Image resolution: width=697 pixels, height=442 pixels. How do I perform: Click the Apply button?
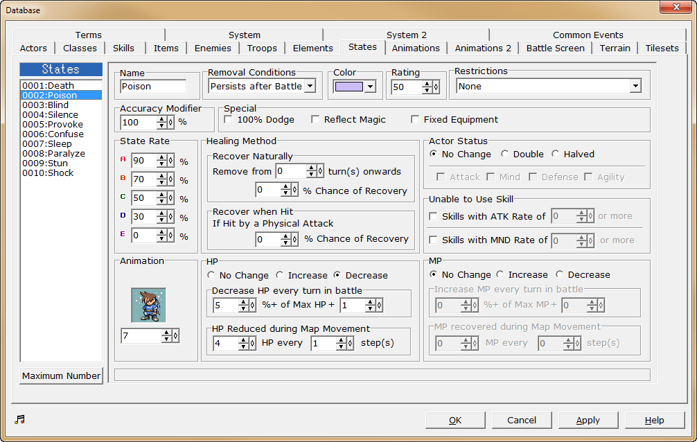[x=588, y=421]
